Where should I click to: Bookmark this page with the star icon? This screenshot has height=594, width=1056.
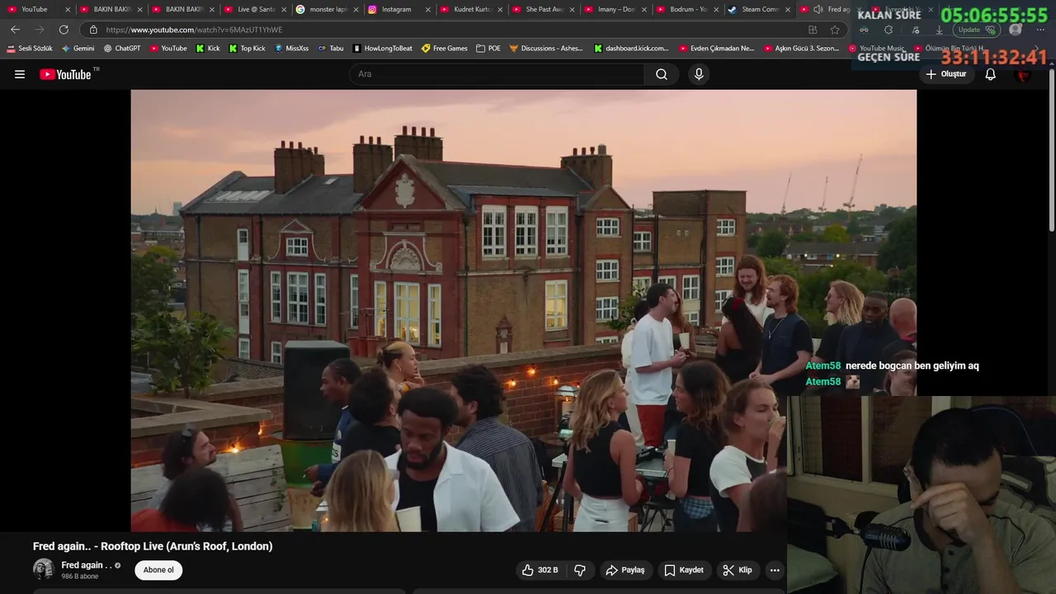click(x=835, y=30)
